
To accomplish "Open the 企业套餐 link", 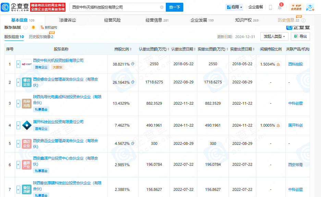I will tap(256, 7).
